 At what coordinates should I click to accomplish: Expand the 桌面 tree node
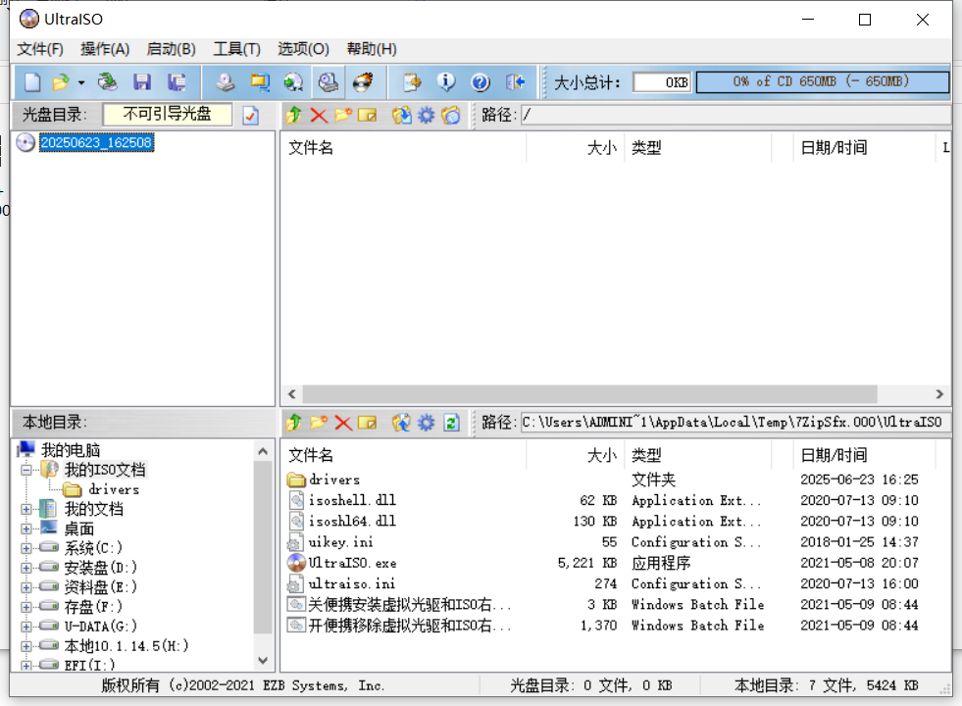click(x=25, y=529)
